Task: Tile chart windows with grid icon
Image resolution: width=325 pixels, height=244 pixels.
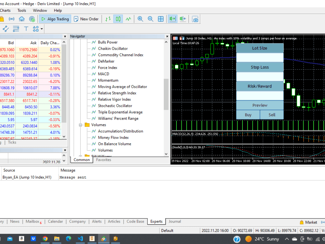Action: click(x=161, y=19)
